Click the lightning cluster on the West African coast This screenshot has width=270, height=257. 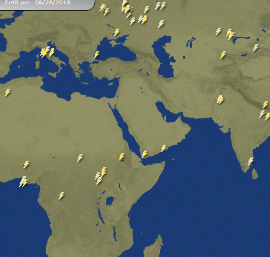pyautogui.click(x=23, y=181)
